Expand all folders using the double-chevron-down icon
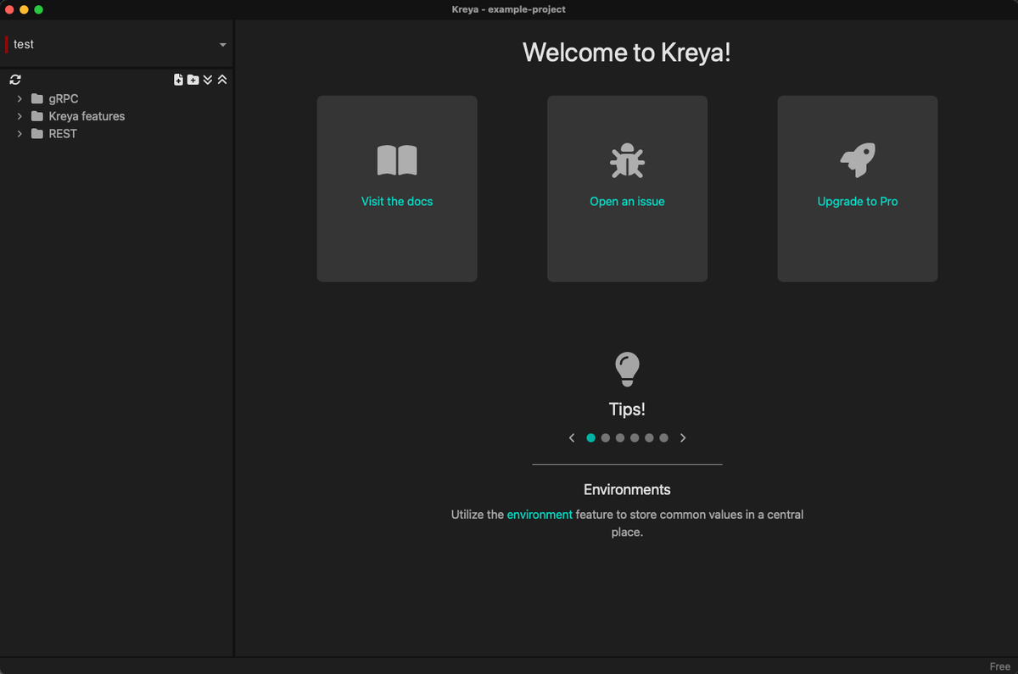The height and width of the screenshot is (674, 1018). [x=208, y=79]
